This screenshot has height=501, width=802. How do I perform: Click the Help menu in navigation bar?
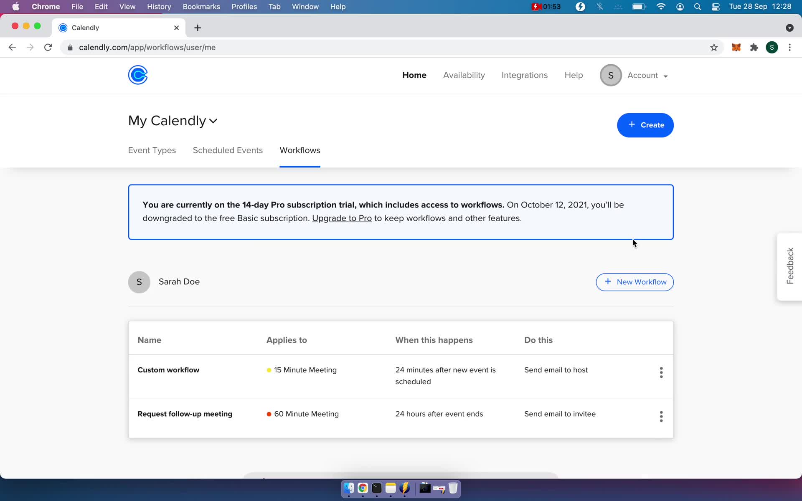[x=574, y=74]
